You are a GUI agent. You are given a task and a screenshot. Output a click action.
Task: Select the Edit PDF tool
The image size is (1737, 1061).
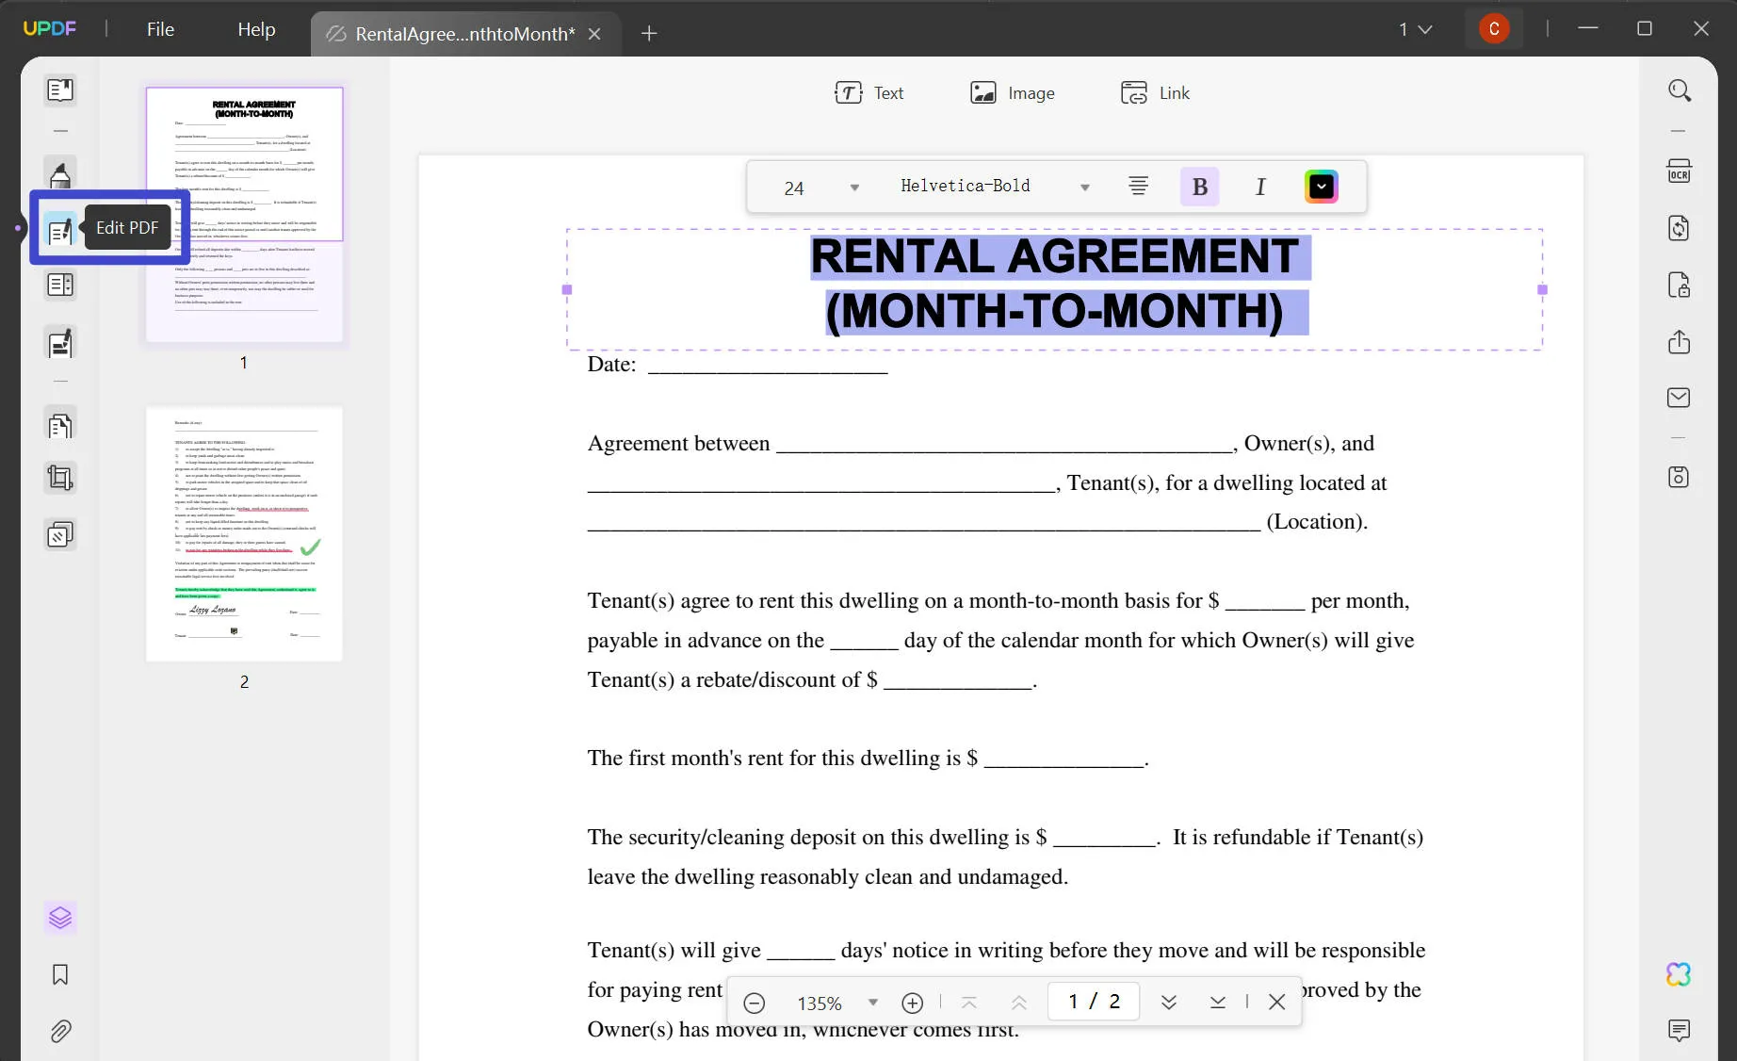tap(60, 230)
